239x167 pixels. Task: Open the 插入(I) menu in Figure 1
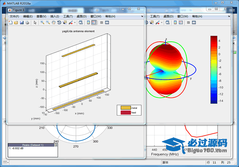pos(54,16)
